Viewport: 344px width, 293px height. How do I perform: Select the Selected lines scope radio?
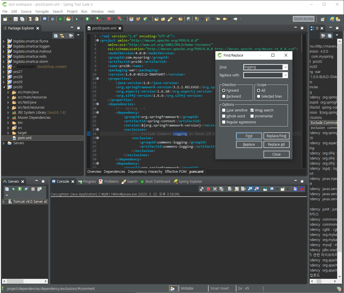pyautogui.click(x=258, y=96)
